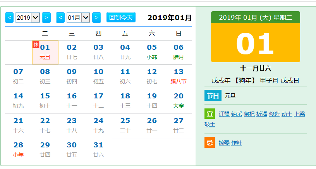Select date 28 小年 in calendar
316x169 pixels.
(x=18, y=149)
